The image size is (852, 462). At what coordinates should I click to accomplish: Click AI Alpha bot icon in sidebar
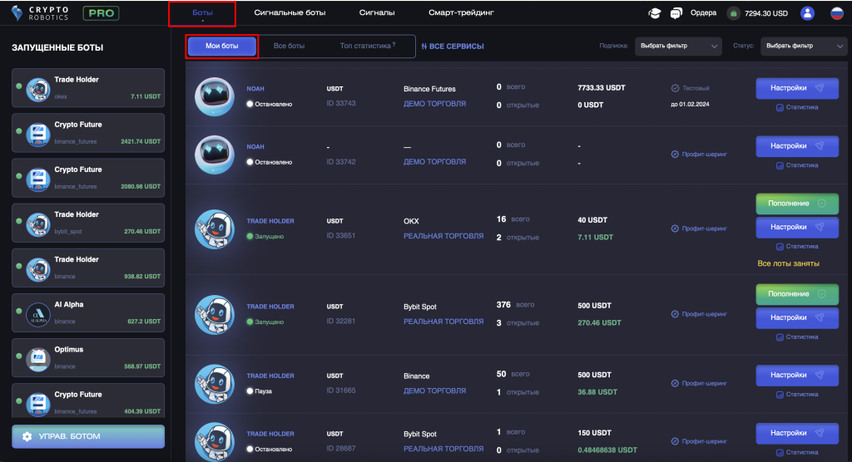tap(38, 314)
